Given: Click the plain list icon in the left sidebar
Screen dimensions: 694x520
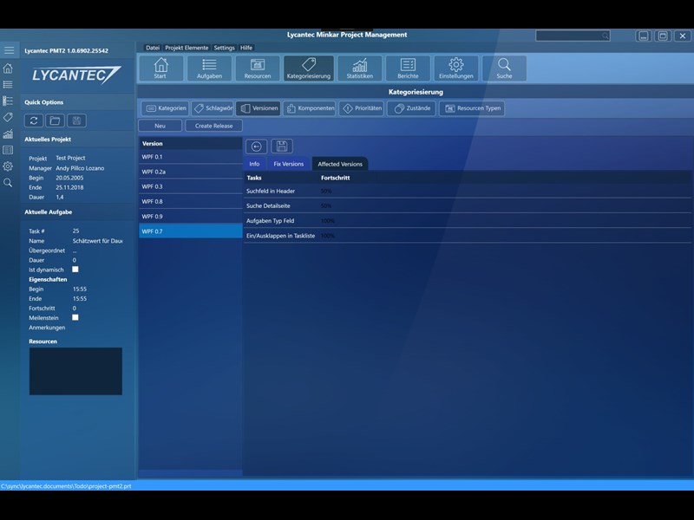Looking at the screenshot, I should coord(8,84).
